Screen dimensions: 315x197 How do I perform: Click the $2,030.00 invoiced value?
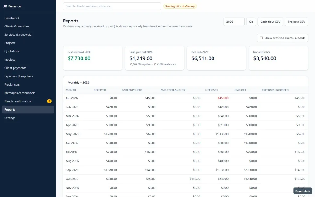(x=250, y=170)
